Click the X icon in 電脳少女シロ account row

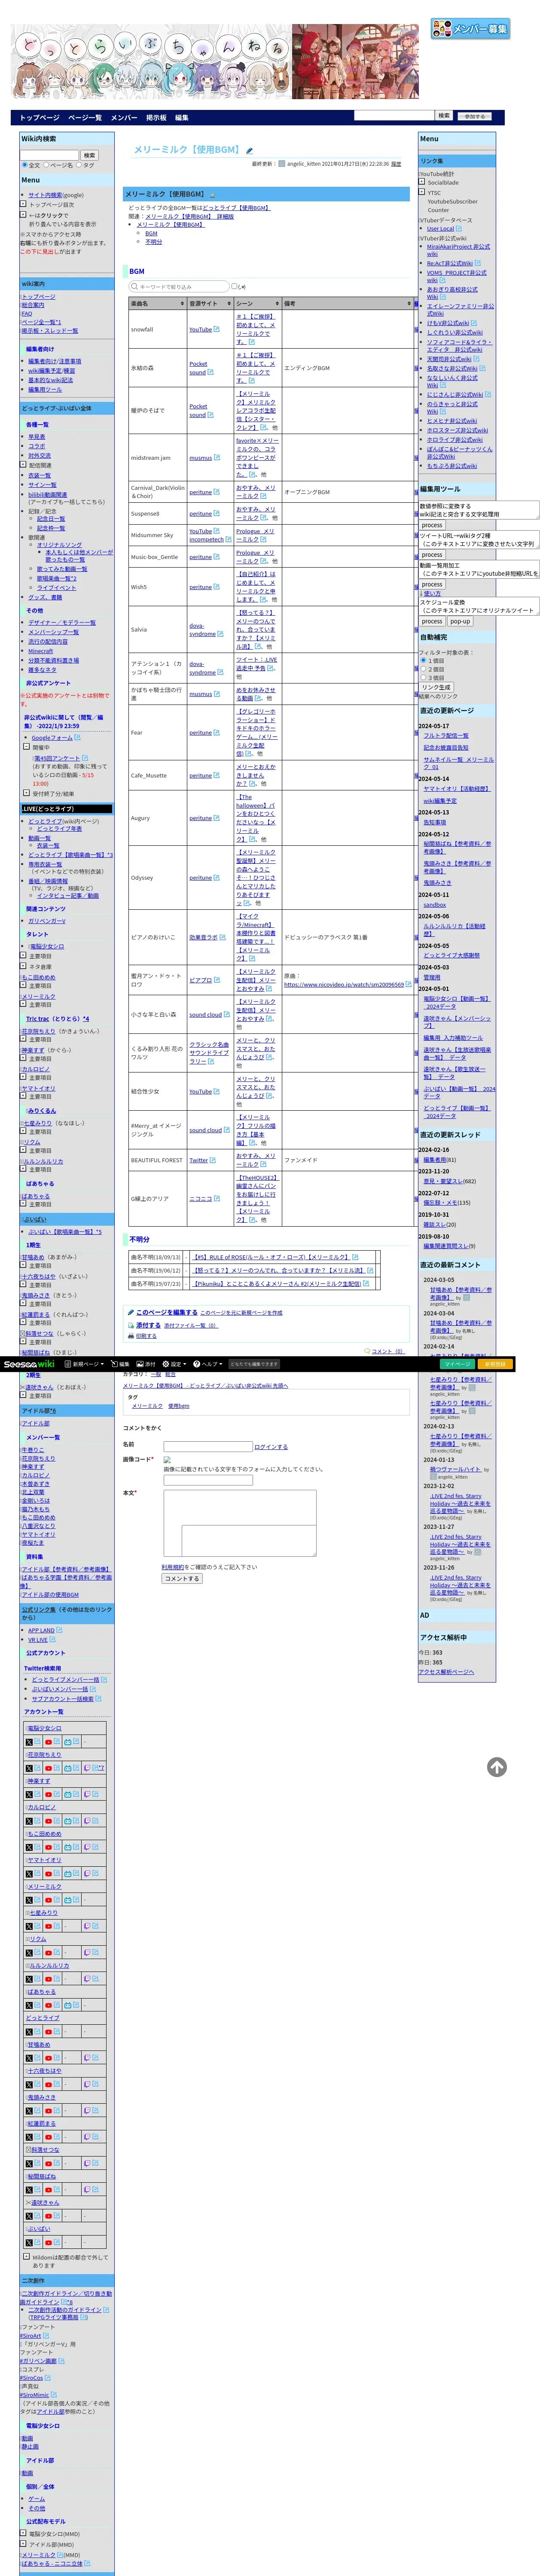click(29, 1741)
